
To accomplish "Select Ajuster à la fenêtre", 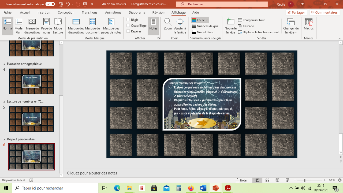I will pos(180,26).
